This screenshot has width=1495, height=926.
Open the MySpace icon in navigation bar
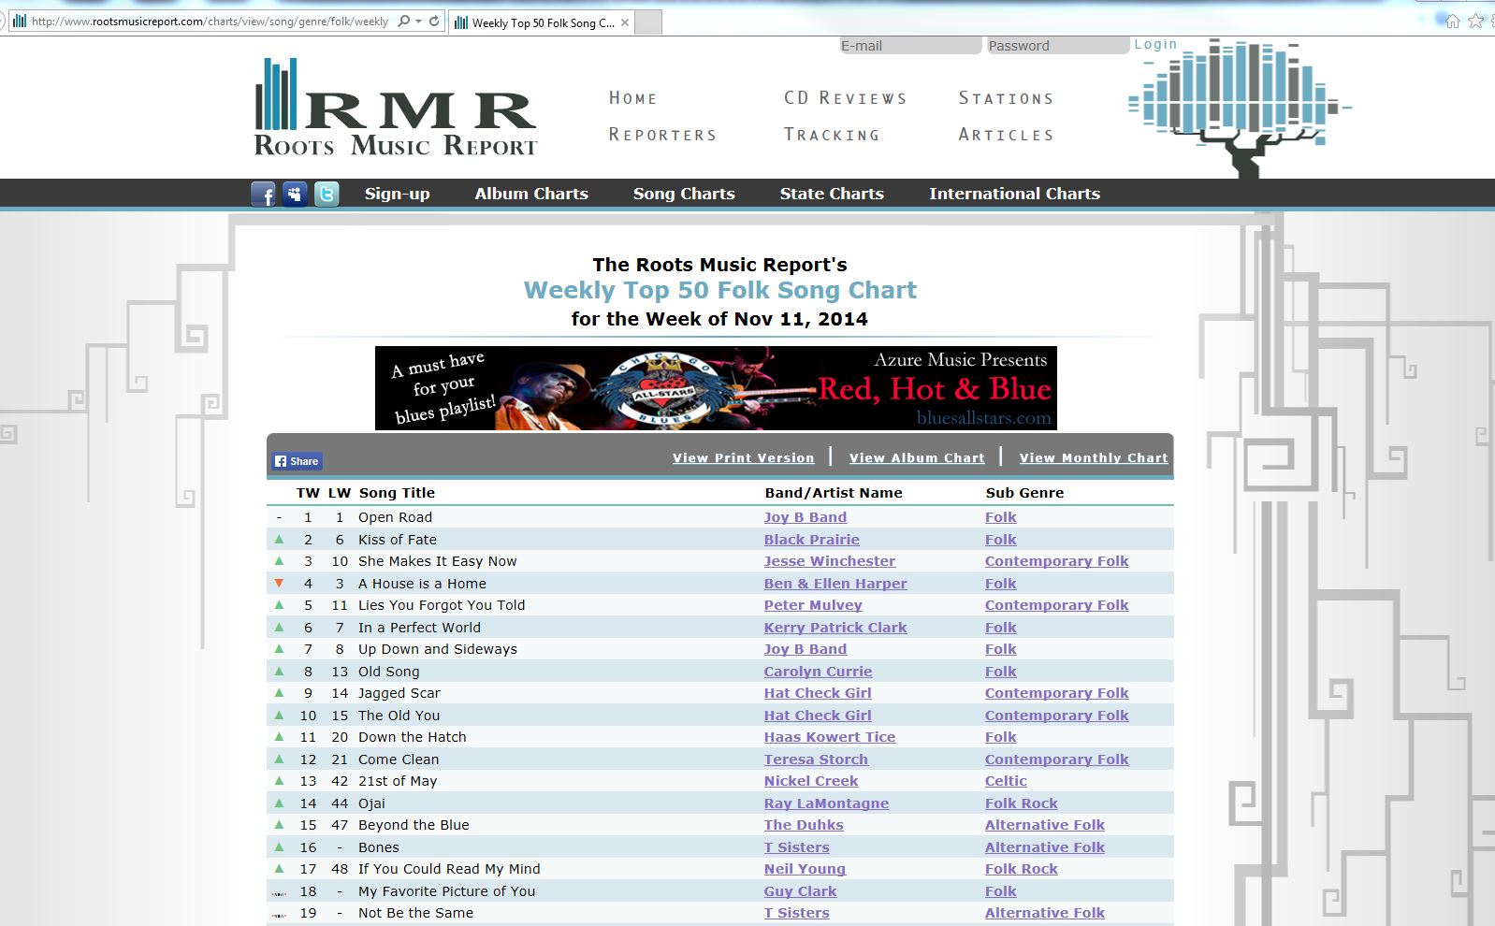[x=295, y=195]
